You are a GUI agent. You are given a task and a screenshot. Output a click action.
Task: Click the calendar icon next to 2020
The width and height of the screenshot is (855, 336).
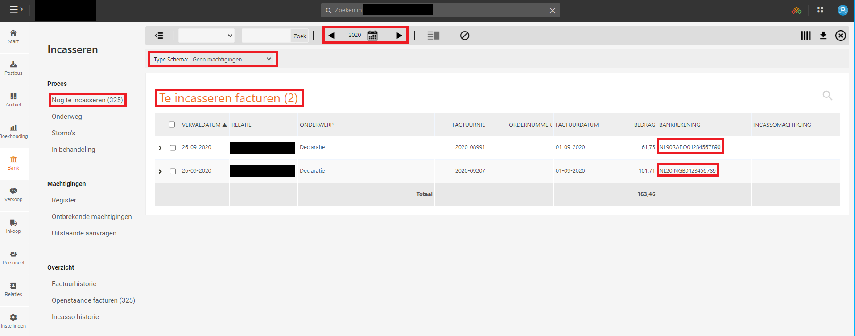372,36
